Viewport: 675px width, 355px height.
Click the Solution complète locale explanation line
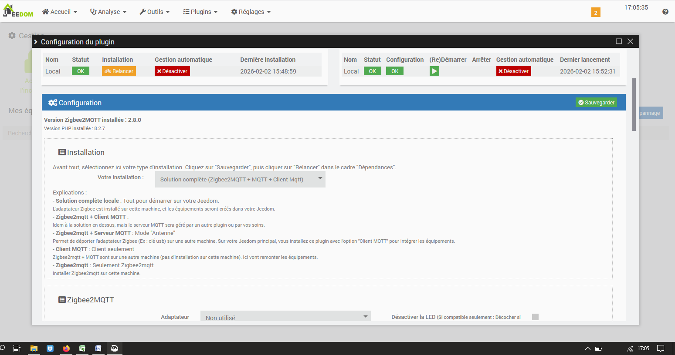click(136, 201)
